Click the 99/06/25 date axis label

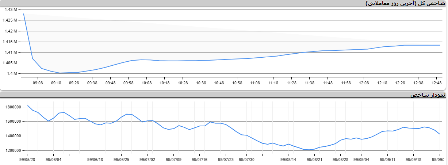click(x=122, y=159)
